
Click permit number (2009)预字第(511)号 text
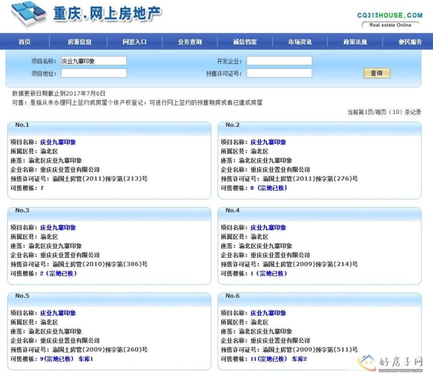pyautogui.click(x=325, y=350)
